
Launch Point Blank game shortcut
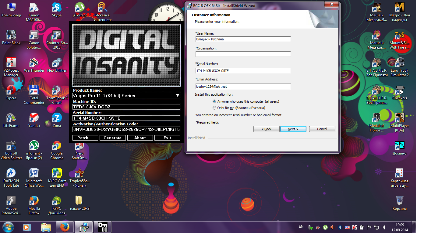click(x=11, y=38)
